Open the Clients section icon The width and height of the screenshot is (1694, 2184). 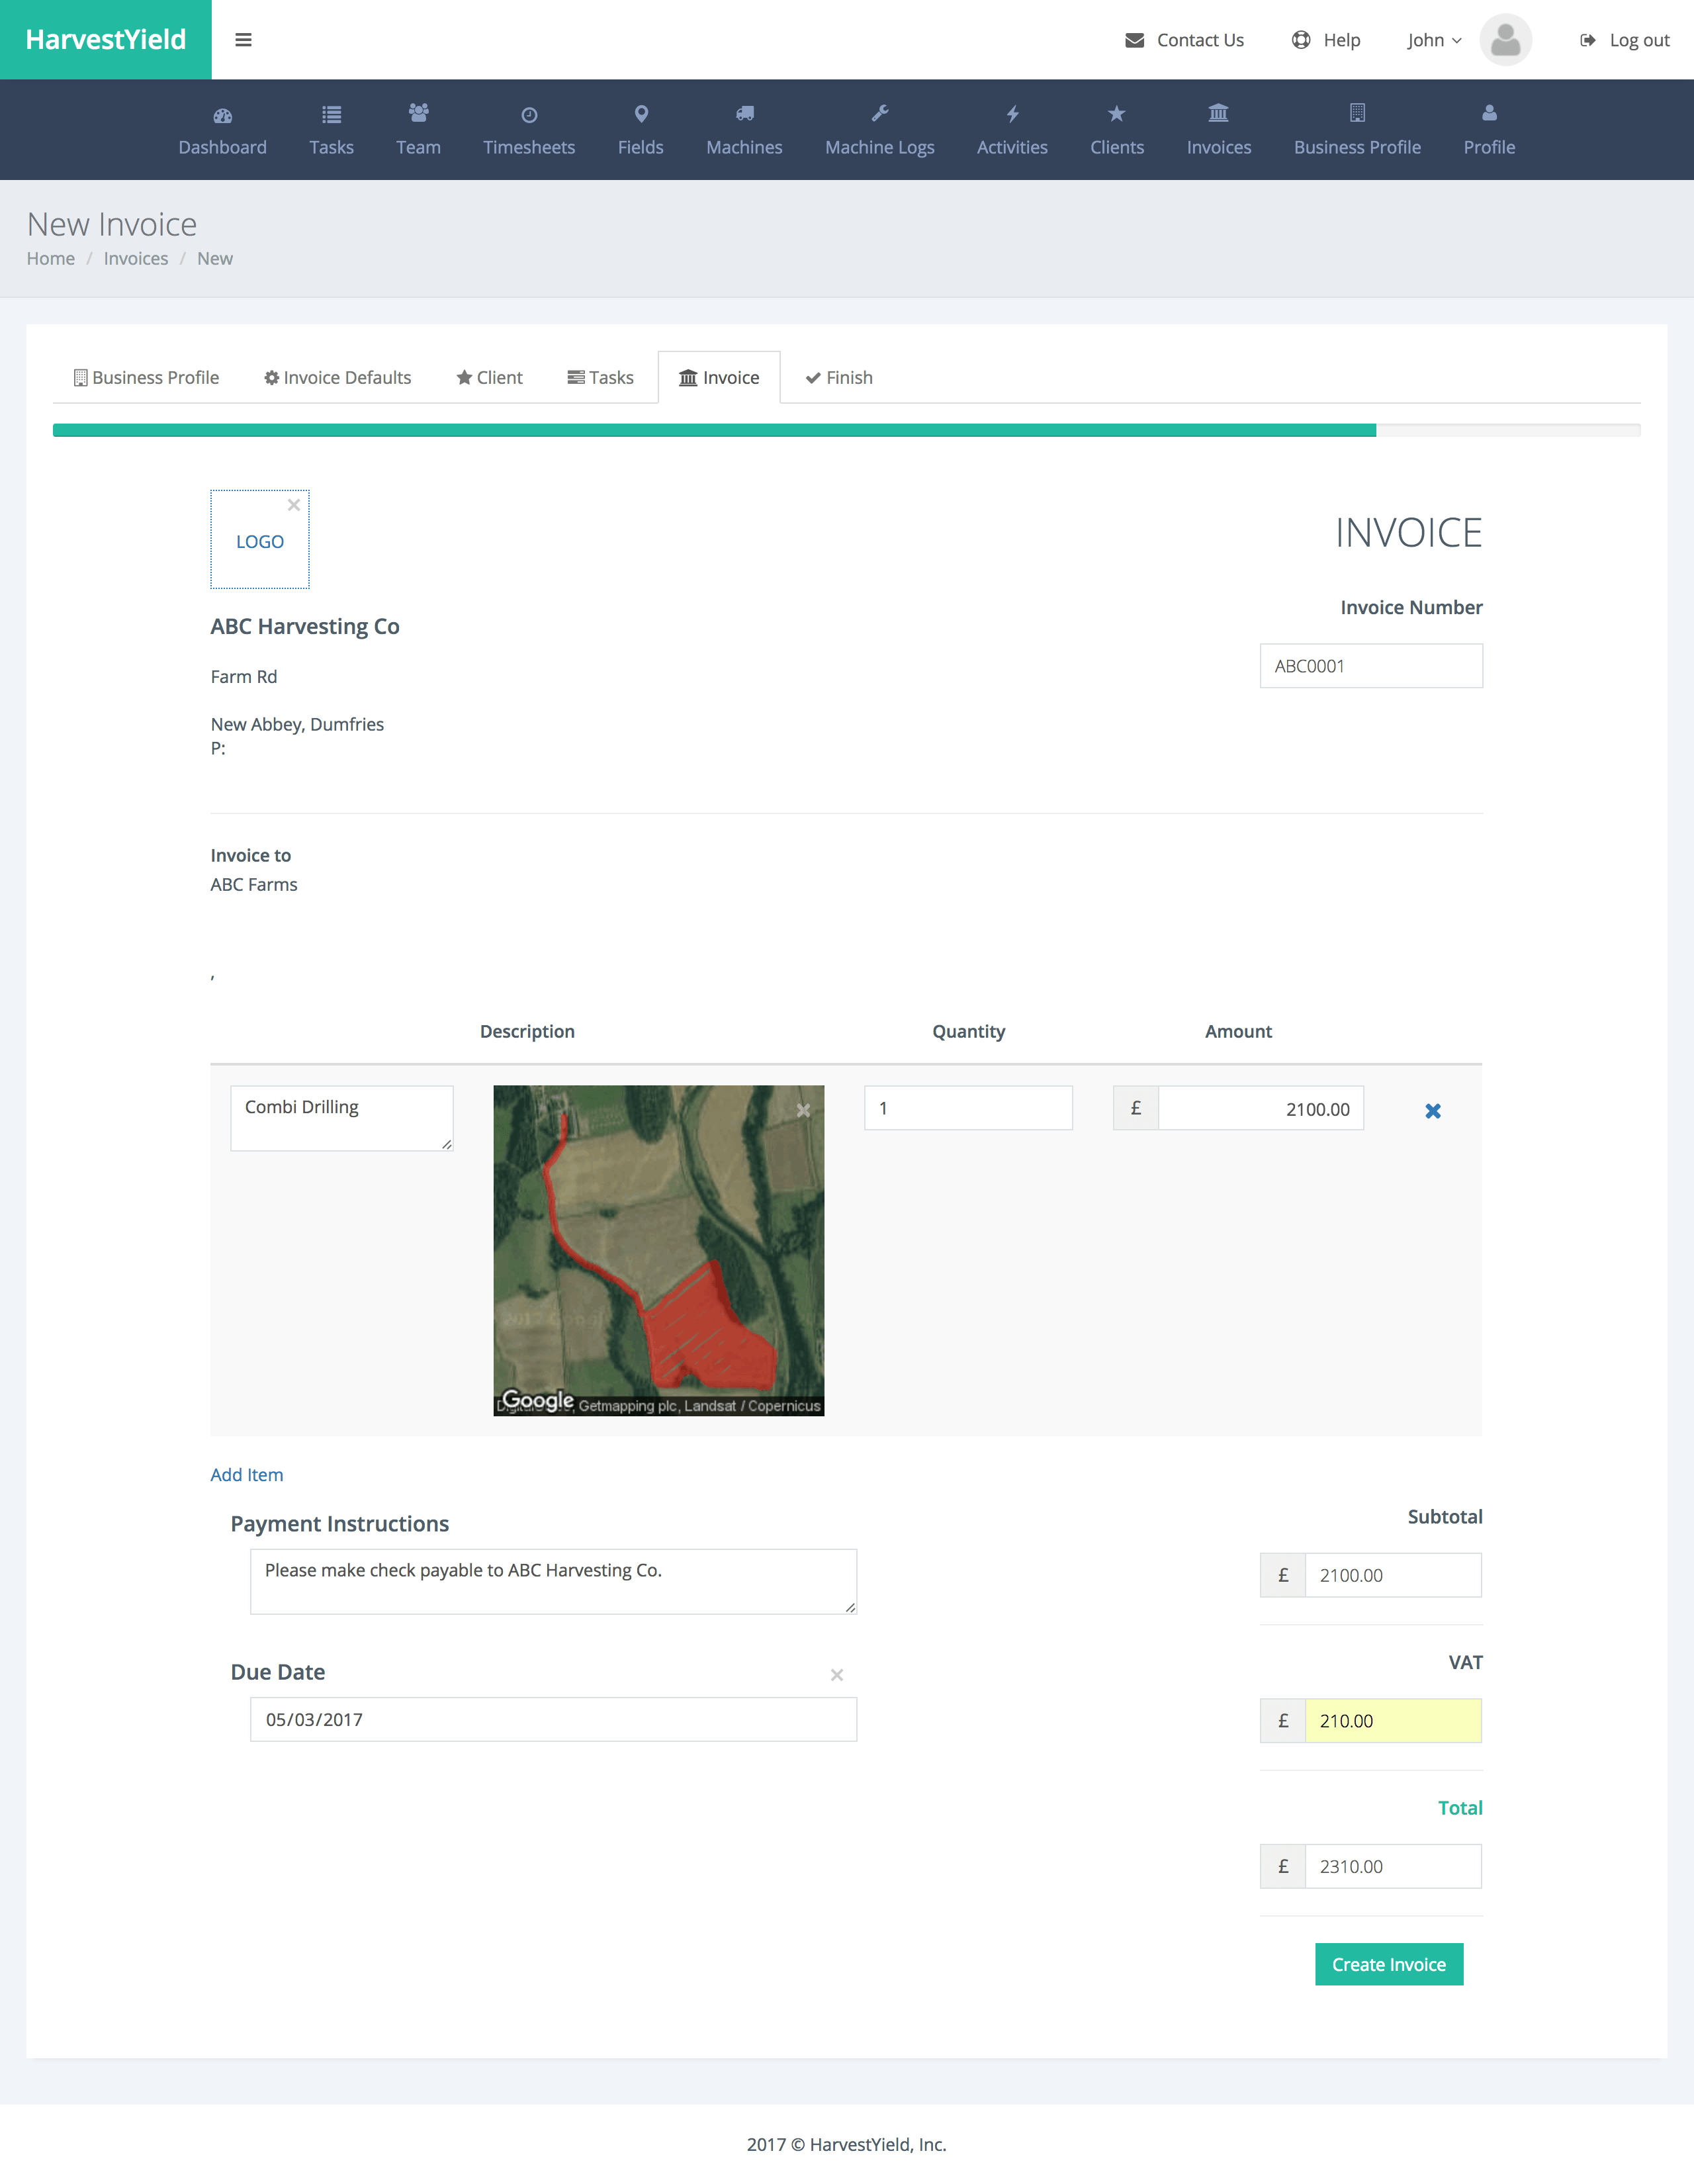(x=1116, y=113)
